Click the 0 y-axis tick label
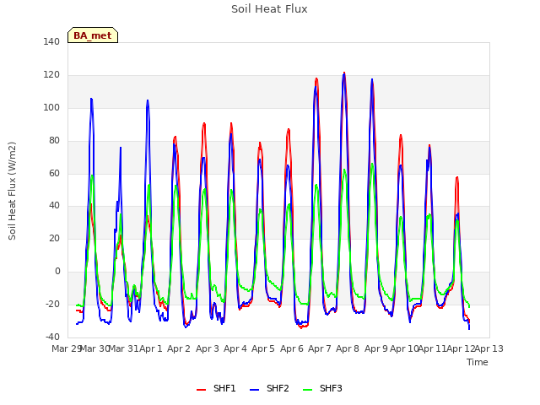This screenshot has height=405, width=540. 57,272
